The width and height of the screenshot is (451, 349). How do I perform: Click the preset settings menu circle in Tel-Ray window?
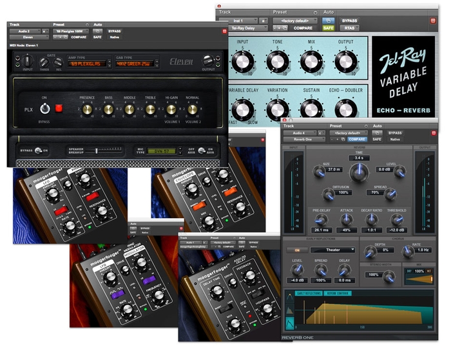[x=315, y=13]
